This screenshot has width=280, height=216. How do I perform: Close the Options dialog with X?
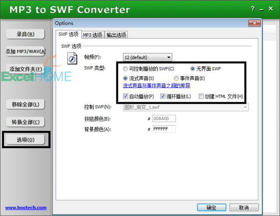coord(253,24)
